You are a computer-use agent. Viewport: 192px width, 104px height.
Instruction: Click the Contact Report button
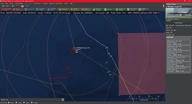pyautogui.click(x=179, y=23)
